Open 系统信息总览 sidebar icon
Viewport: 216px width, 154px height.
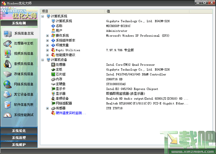click(x=8, y=34)
